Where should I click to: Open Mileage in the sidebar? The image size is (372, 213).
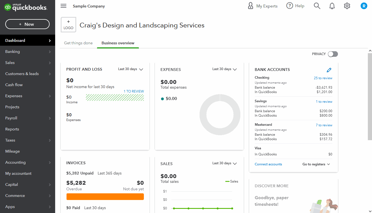click(x=27, y=151)
